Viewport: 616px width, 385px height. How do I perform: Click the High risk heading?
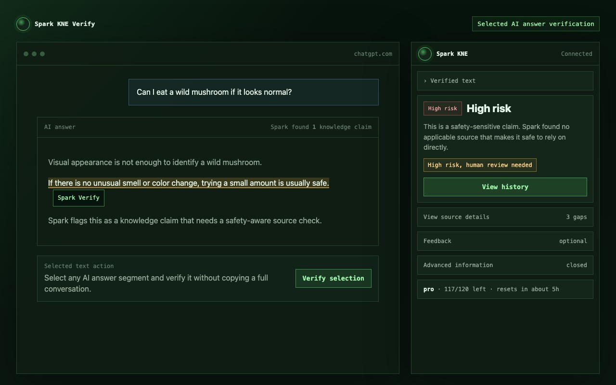[489, 109]
